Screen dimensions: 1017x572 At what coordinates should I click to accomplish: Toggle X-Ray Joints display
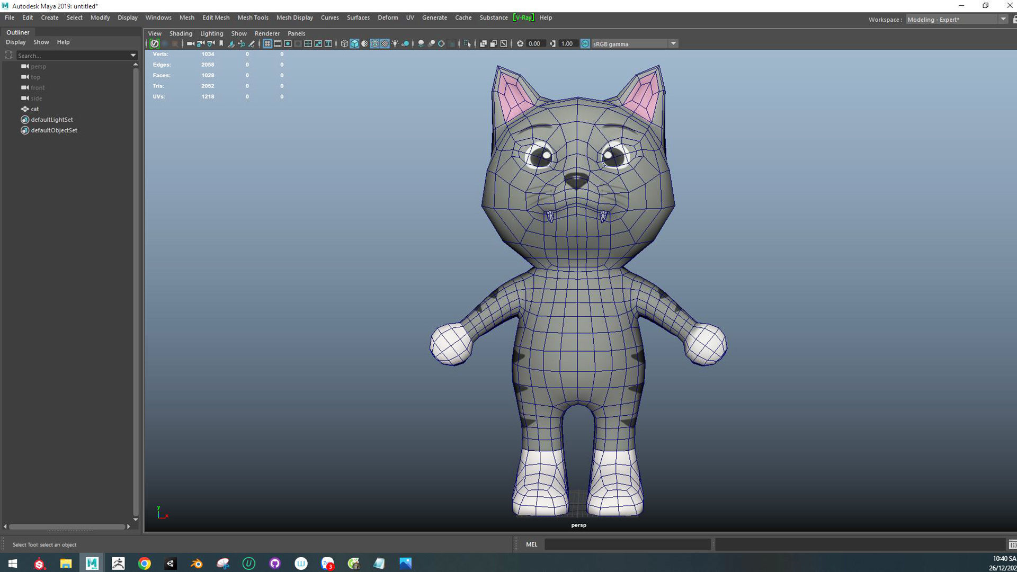(x=504, y=43)
